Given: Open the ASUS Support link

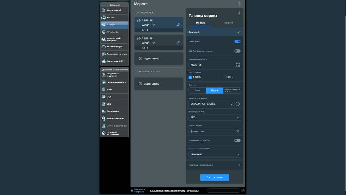Looking at the screenshot, I should coord(157,191).
